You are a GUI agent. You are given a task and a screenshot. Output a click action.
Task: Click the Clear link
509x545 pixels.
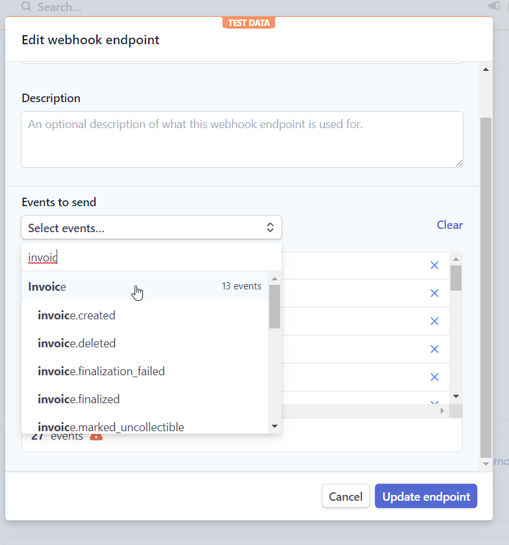pos(450,225)
